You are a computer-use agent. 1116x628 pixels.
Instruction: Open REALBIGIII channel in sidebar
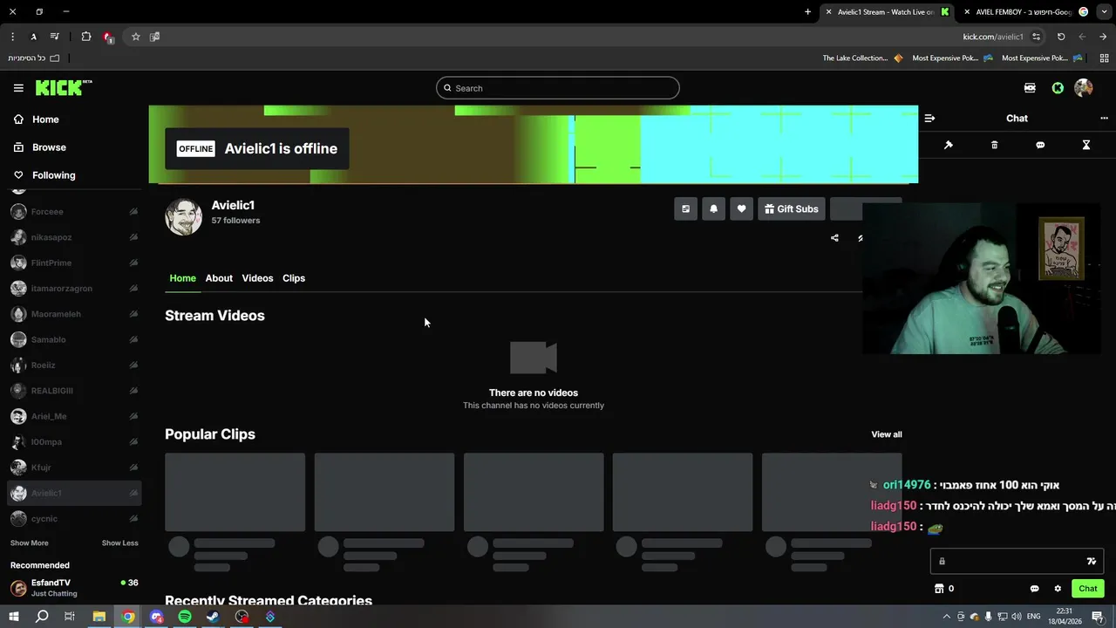[74, 391]
